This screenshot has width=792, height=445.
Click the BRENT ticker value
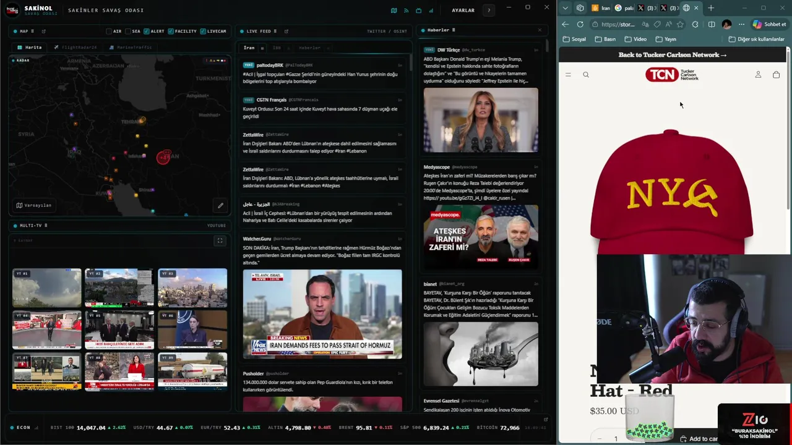pos(364,428)
